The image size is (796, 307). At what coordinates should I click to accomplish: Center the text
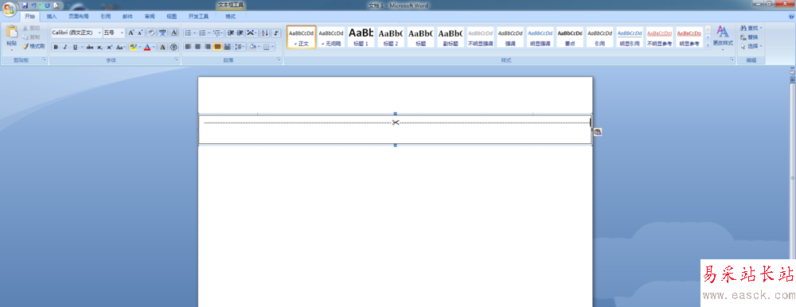pyautogui.click(x=197, y=47)
